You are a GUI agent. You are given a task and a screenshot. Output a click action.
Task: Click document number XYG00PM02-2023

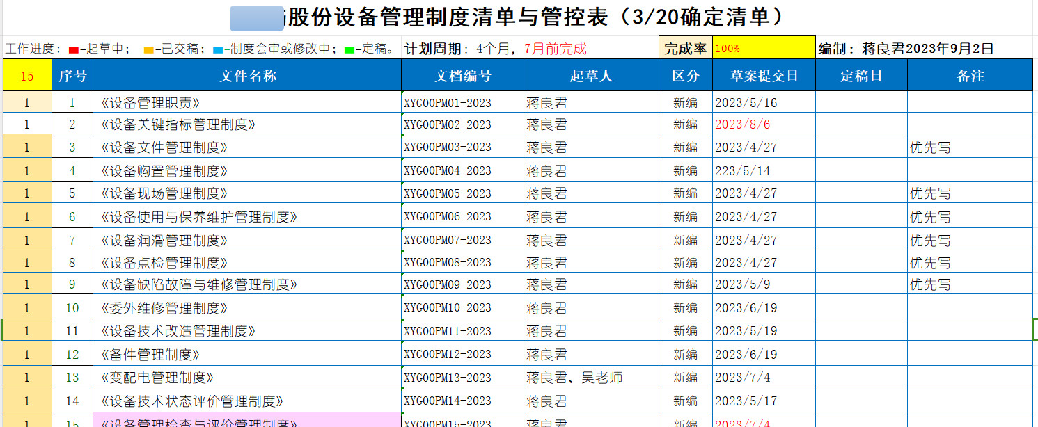[448, 124]
